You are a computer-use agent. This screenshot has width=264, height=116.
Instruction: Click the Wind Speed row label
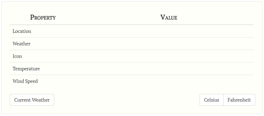25,81
